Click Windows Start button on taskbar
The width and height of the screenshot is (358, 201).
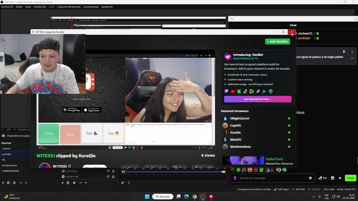[x=147, y=197]
